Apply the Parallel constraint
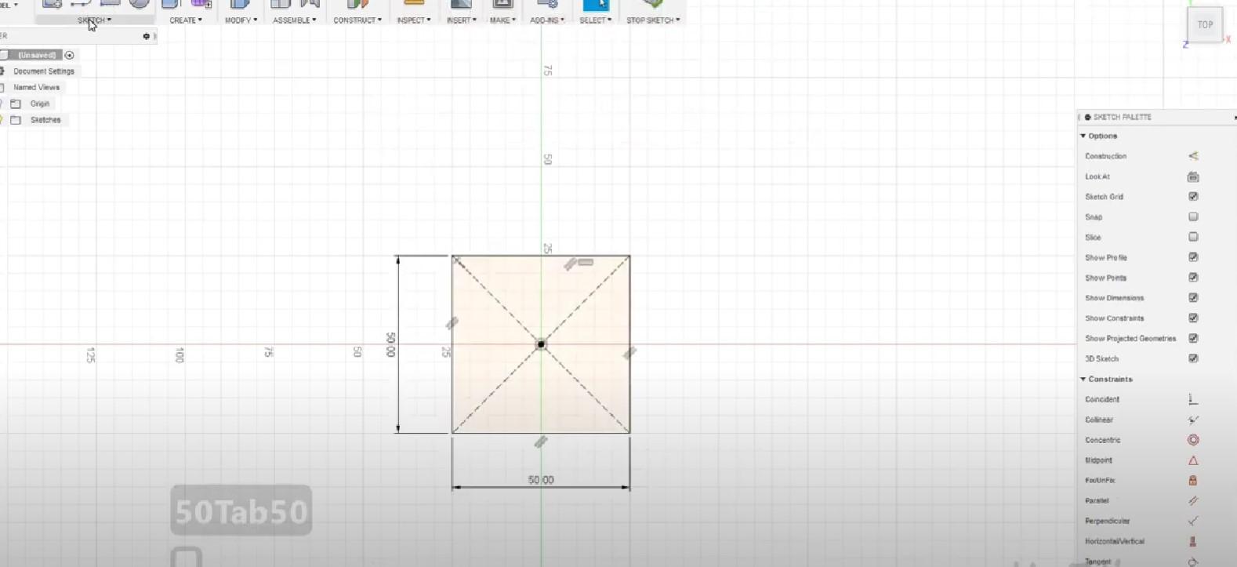Screen dimensions: 1237x567 click(1193, 500)
